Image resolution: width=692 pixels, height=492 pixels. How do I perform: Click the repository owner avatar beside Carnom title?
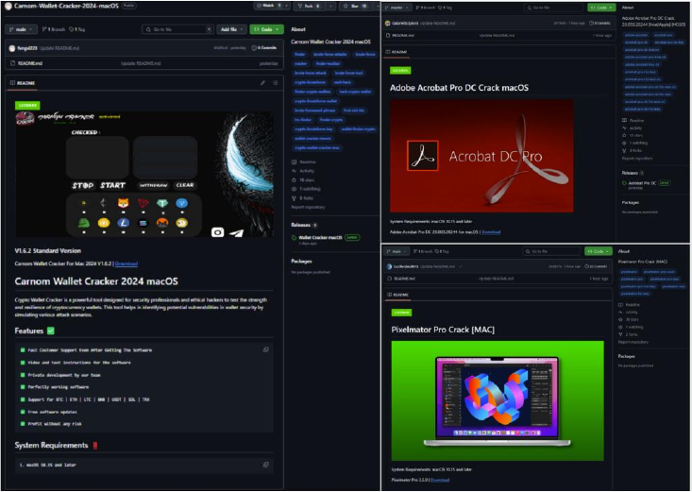[x=8, y=7]
